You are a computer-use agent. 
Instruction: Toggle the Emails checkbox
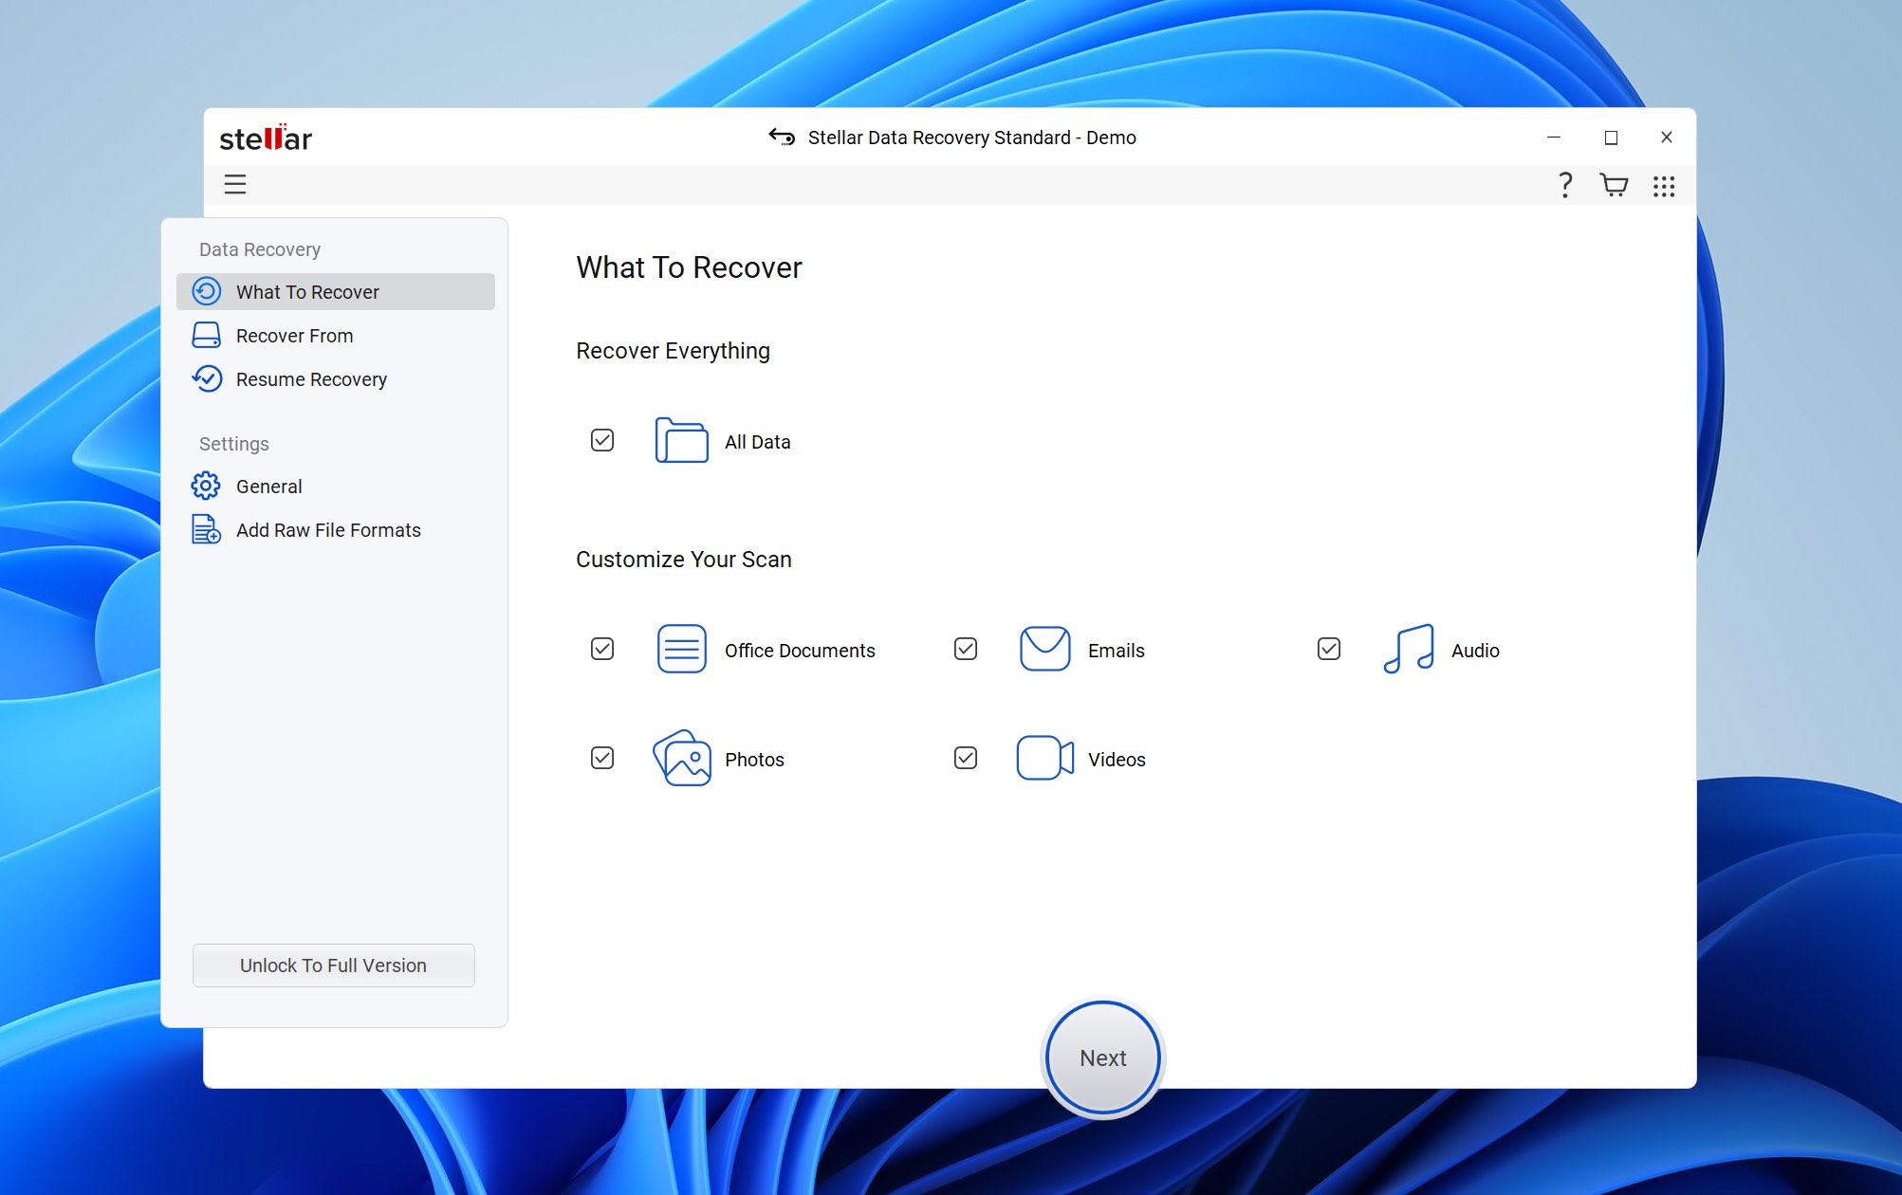(x=966, y=649)
